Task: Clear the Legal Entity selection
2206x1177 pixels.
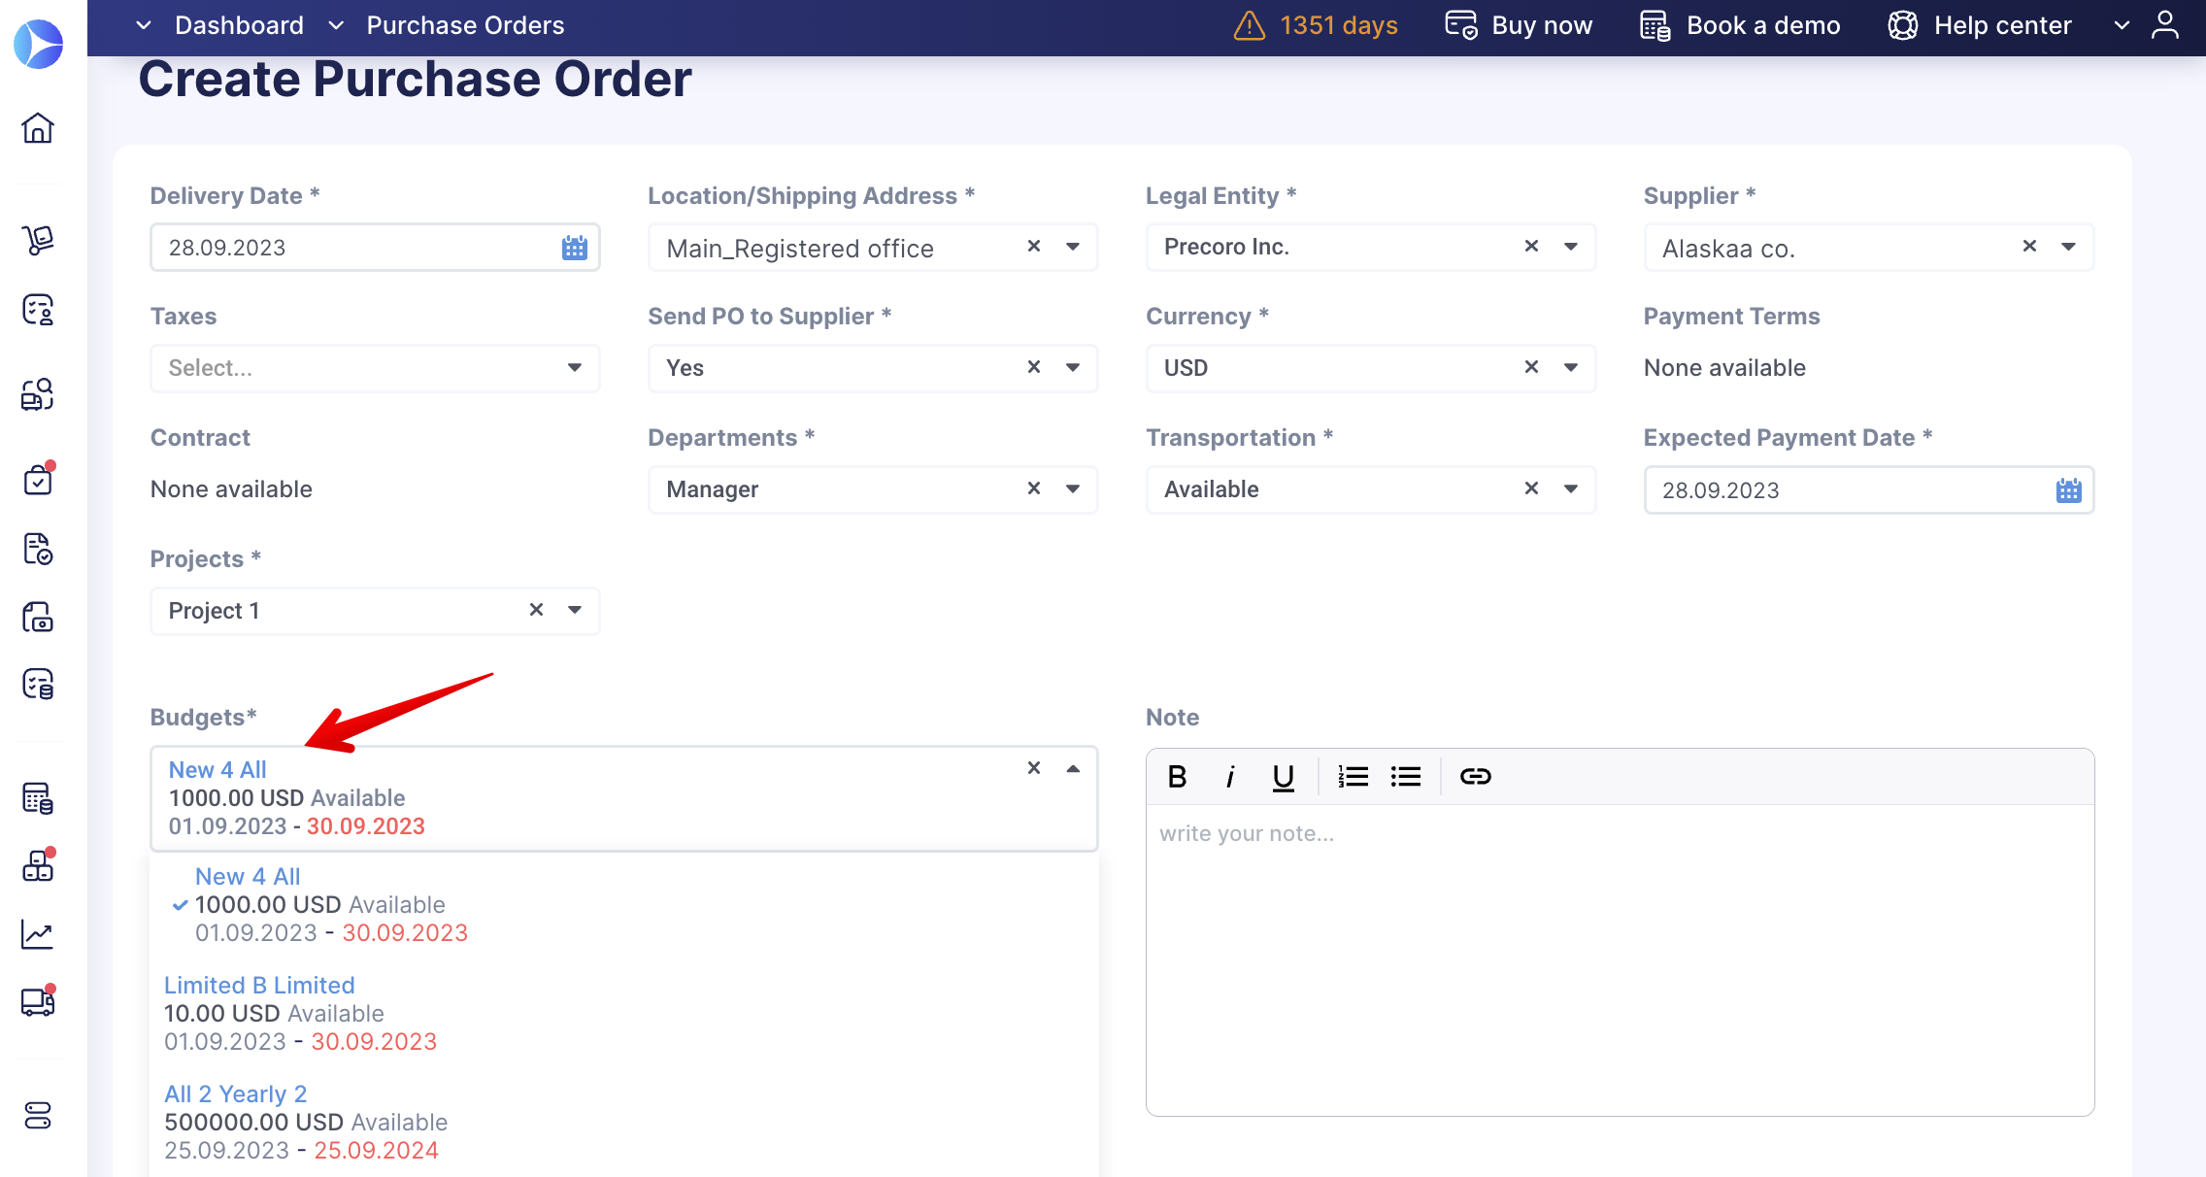Action: pos(1531,247)
